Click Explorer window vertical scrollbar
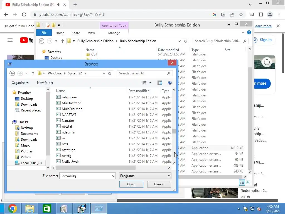285x214 pixels. click(250, 118)
